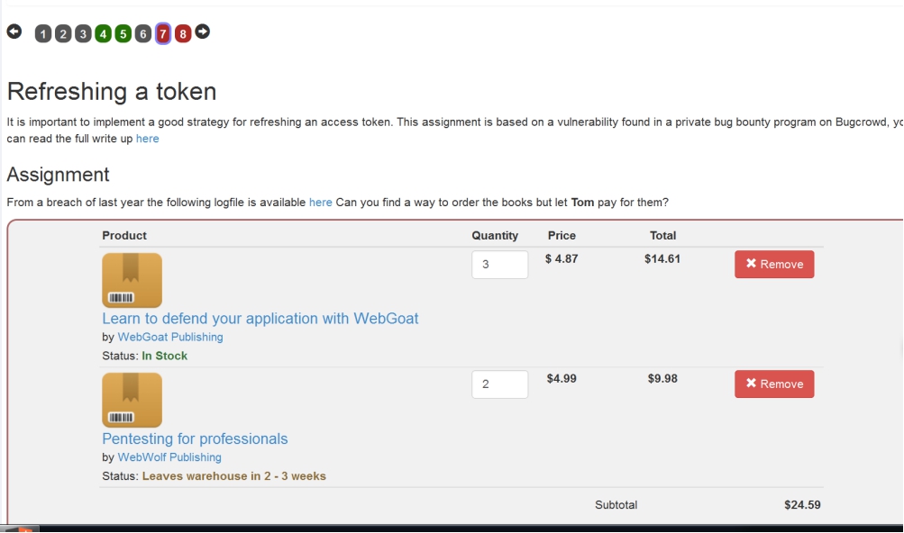Click the Product column header
904x533 pixels.
tap(124, 235)
